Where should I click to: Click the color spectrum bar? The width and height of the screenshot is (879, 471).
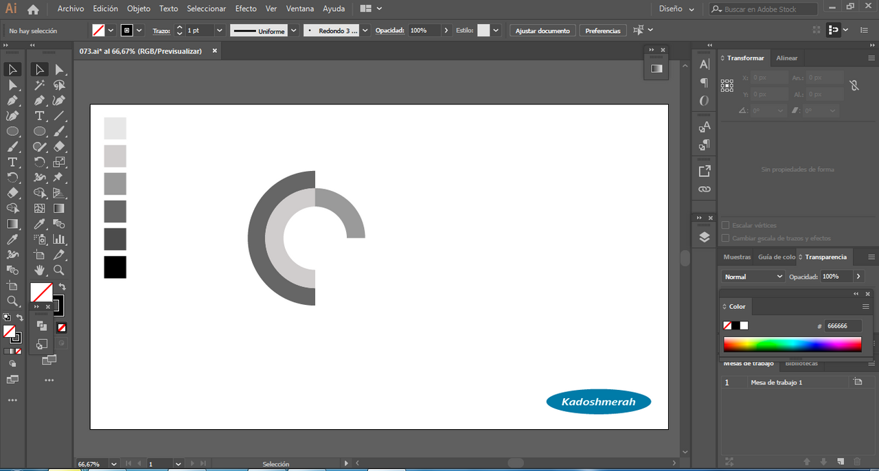792,345
